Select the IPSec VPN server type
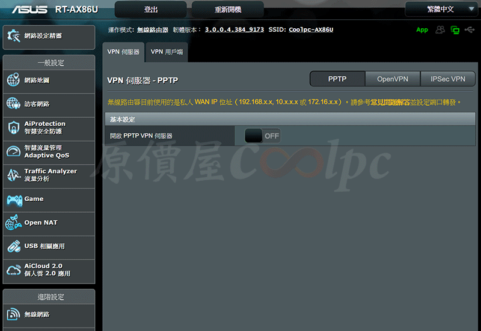The height and width of the screenshot is (331, 481). pyautogui.click(x=448, y=79)
